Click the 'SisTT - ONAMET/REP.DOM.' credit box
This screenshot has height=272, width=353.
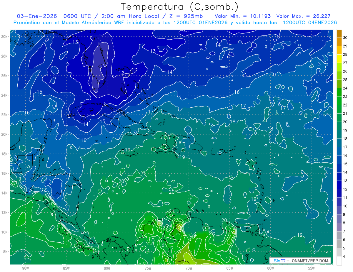(x=300, y=261)
